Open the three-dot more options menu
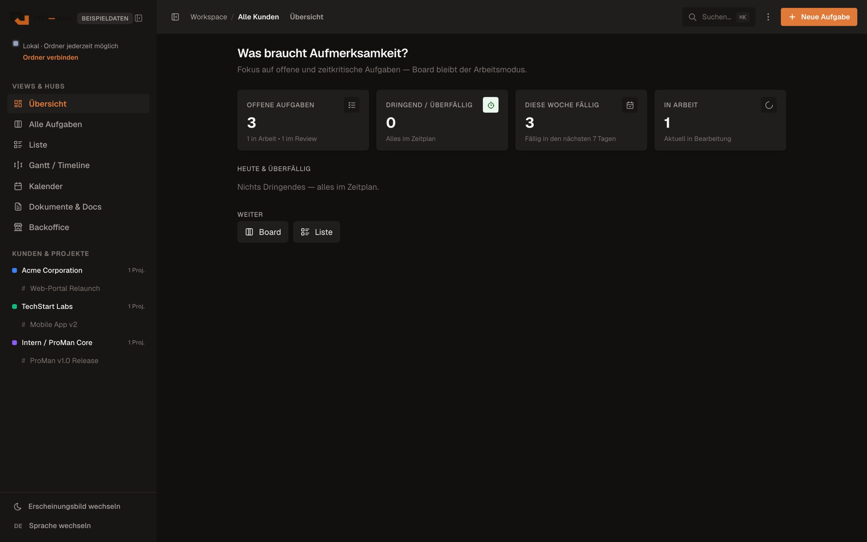Image resolution: width=867 pixels, height=542 pixels. pyautogui.click(x=768, y=17)
